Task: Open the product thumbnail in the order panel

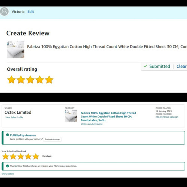Action: (71, 116)
